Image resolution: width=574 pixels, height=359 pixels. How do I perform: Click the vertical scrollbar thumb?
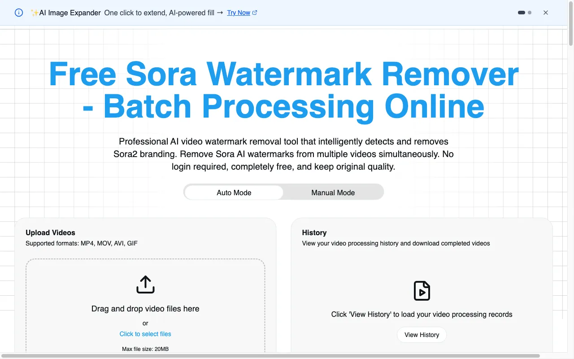click(571, 23)
